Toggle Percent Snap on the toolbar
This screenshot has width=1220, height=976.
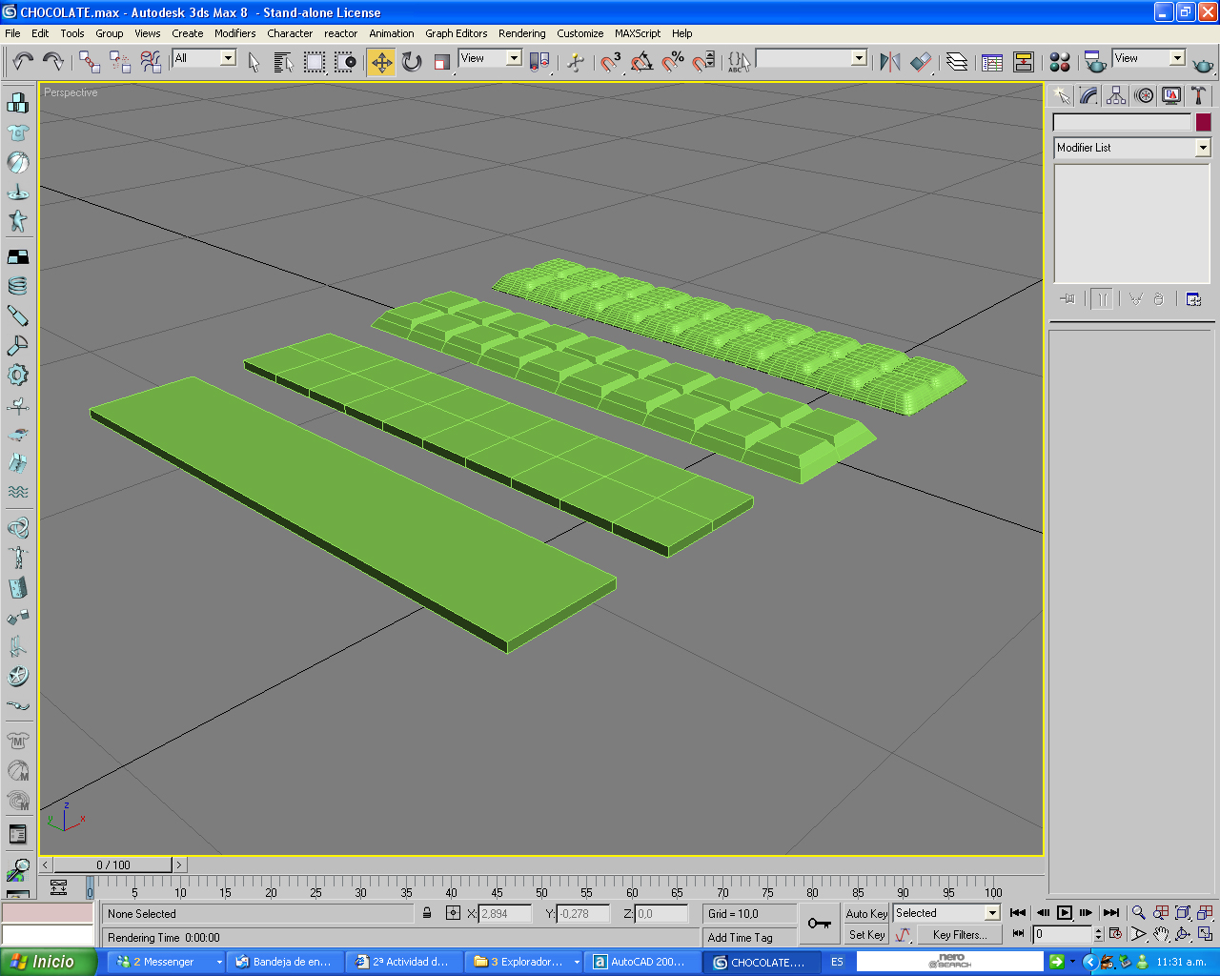pyautogui.click(x=673, y=62)
